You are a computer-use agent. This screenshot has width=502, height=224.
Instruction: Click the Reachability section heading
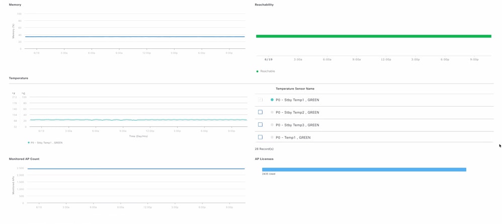[x=264, y=5]
